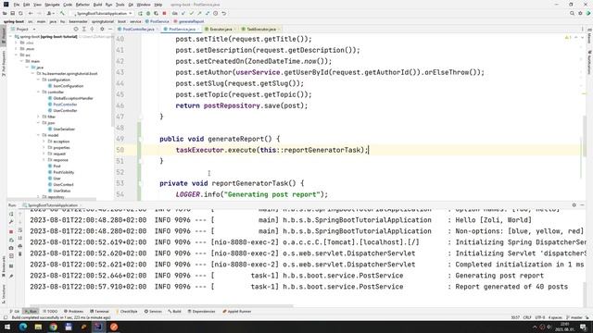Select UserSerializer in project tree
This screenshot has width=593, height=333.
click(64, 129)
